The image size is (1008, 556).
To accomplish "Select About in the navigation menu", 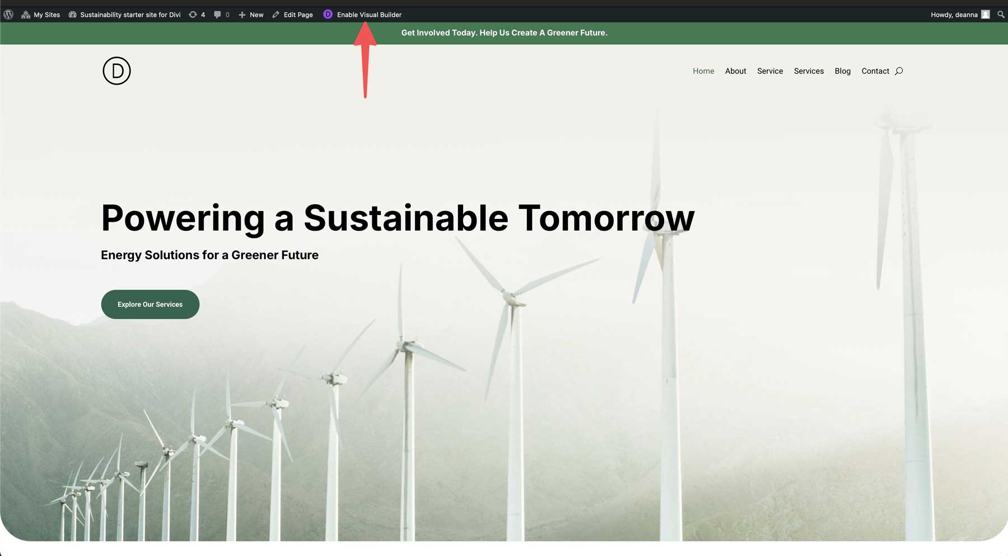I will 735,71.
